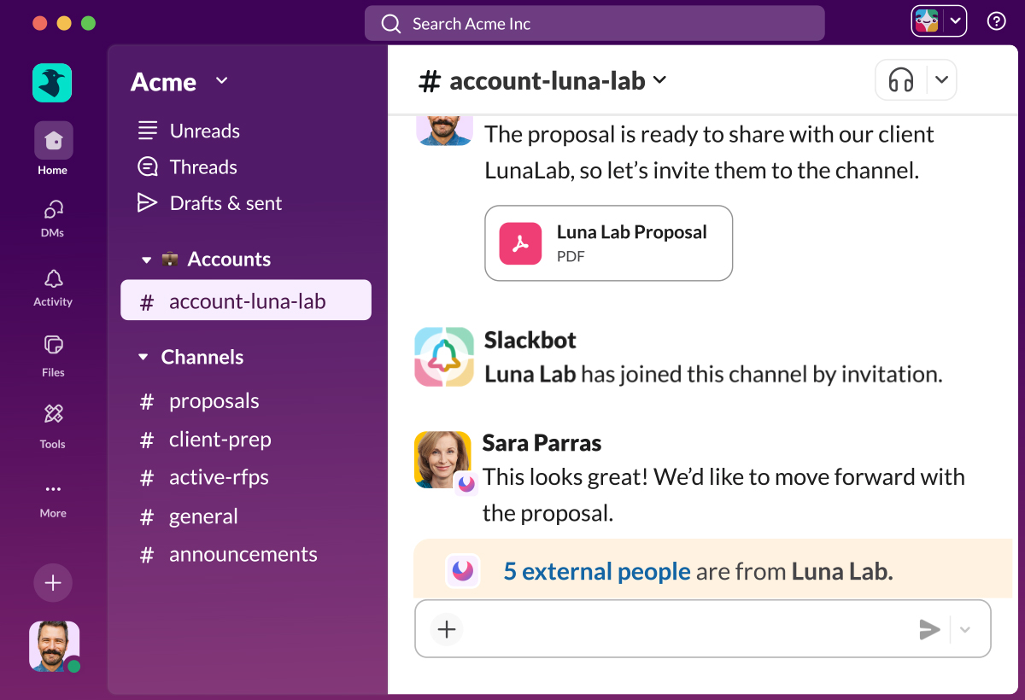Screen dimensions: 1025x700
Task: Collapse the Accounts section
Action: click(x=146, y=260)
